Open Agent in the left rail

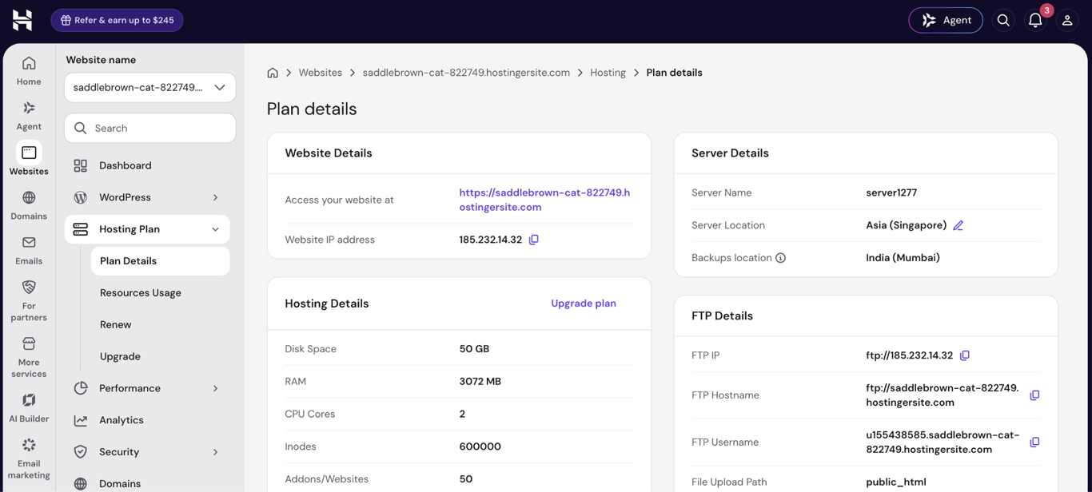[x=29, y=116]
